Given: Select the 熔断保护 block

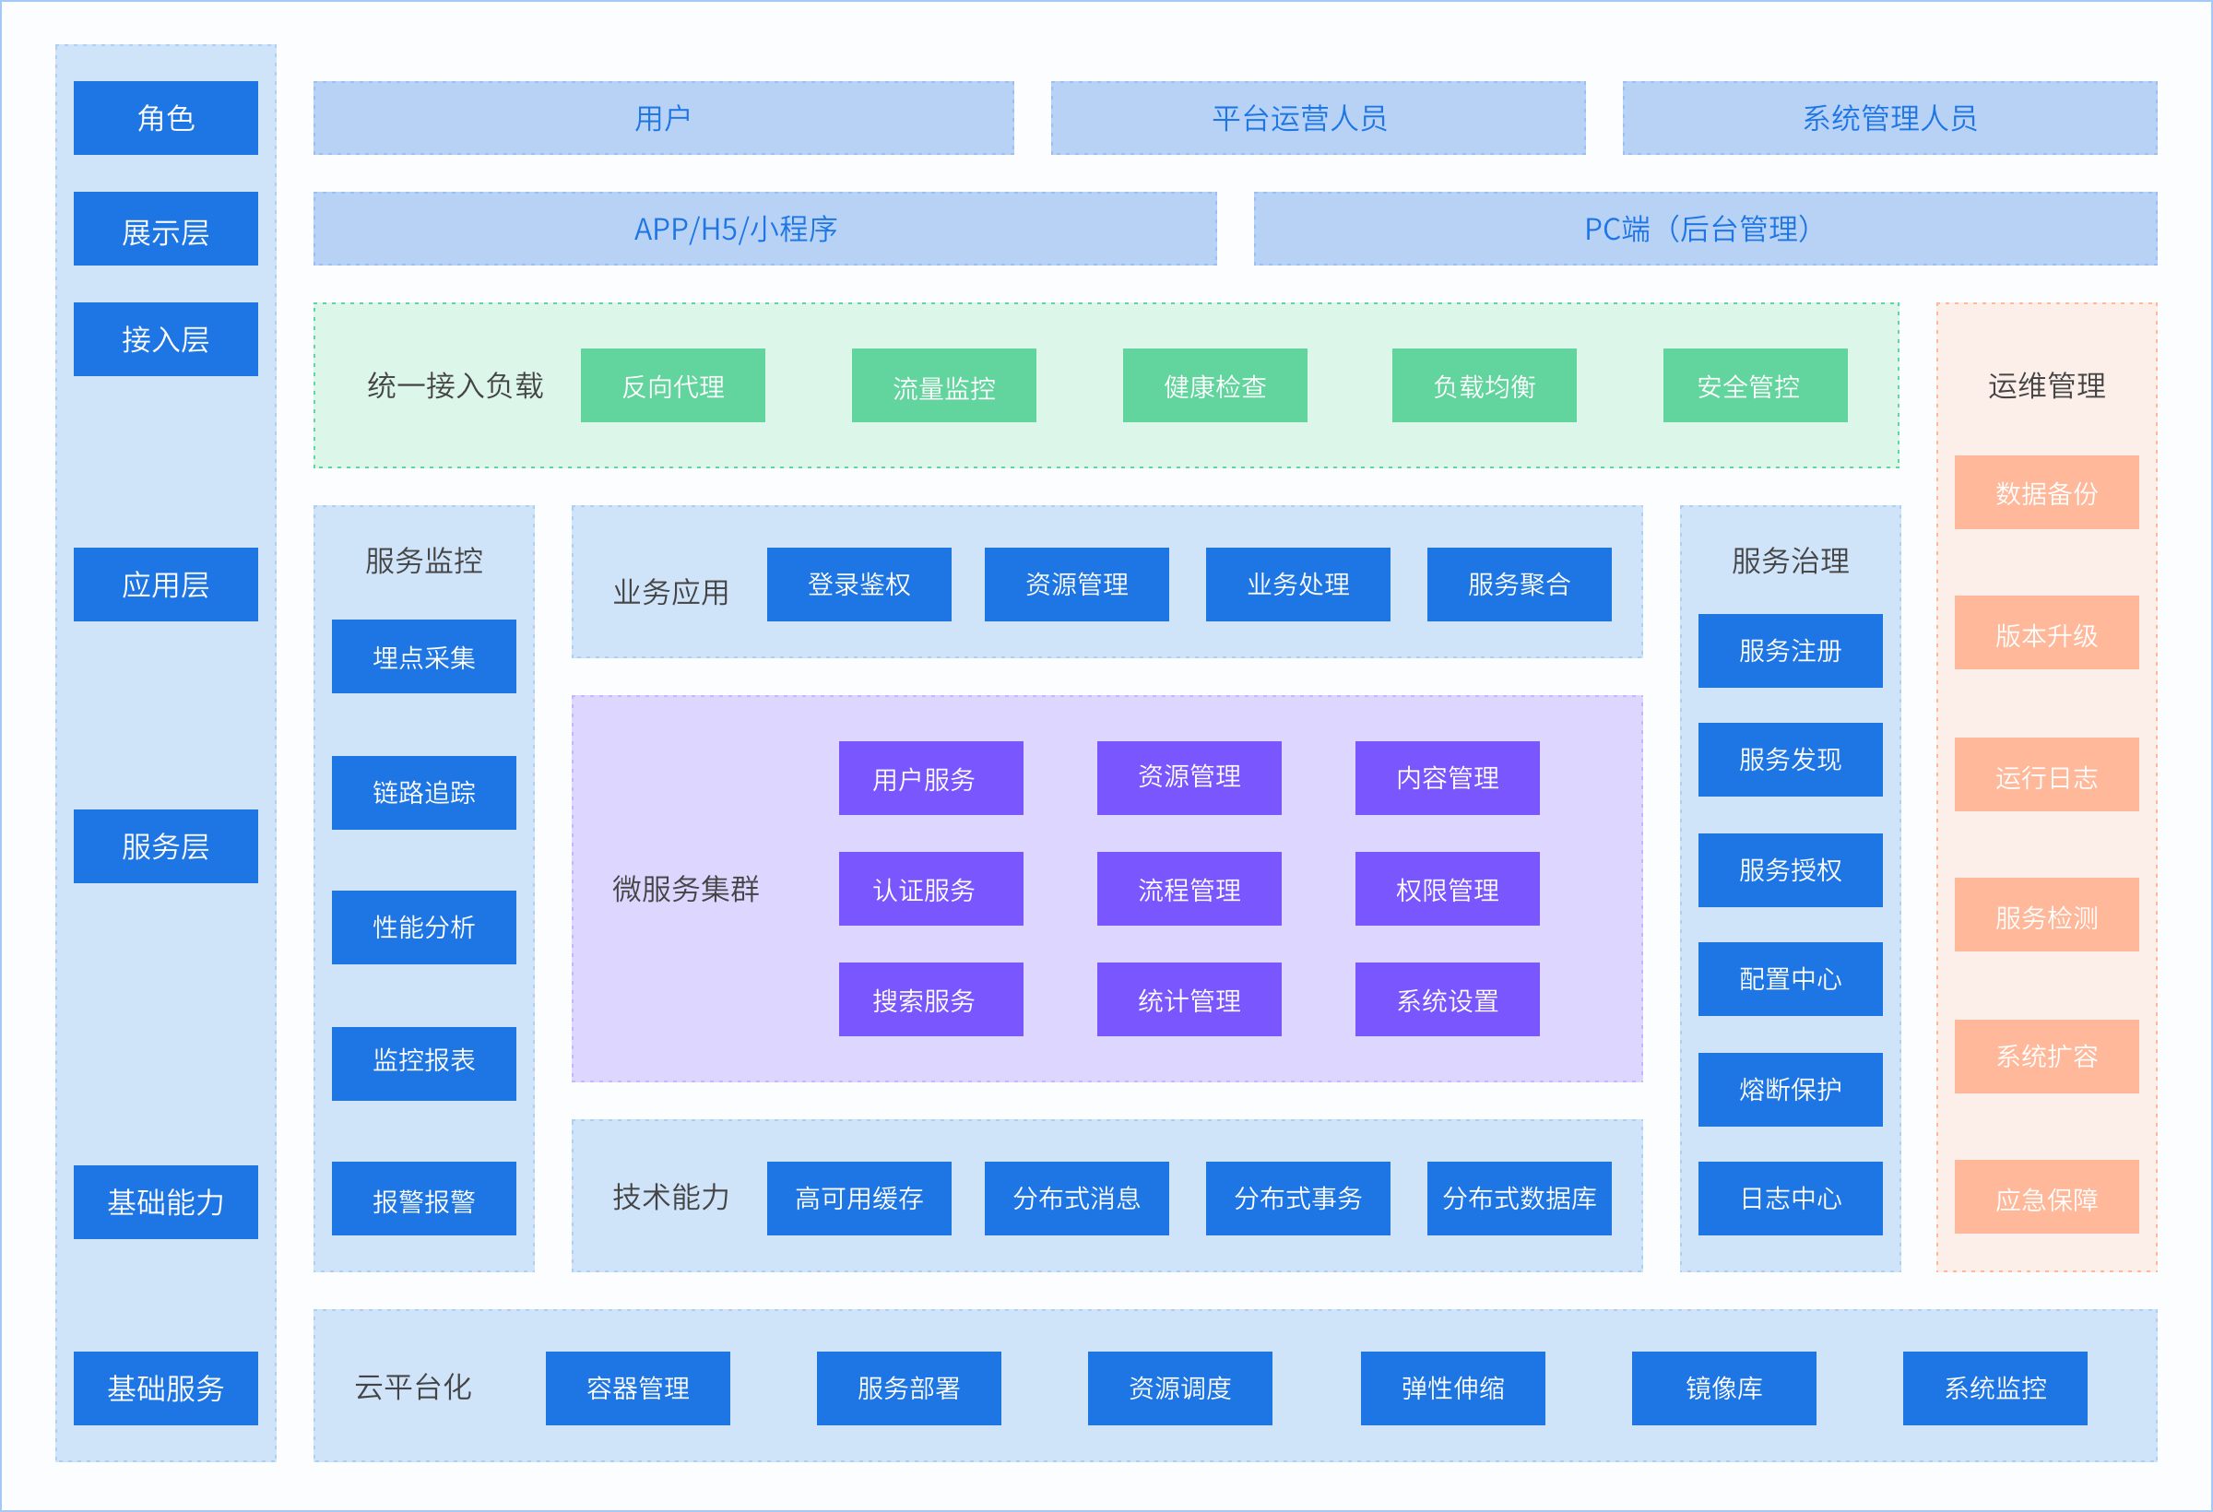Looking at the screenshot, I should [x=1790, y=1089].
